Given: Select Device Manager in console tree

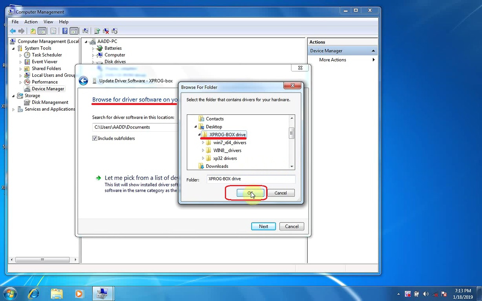Looking at the screenshot, I should [48, 89].
